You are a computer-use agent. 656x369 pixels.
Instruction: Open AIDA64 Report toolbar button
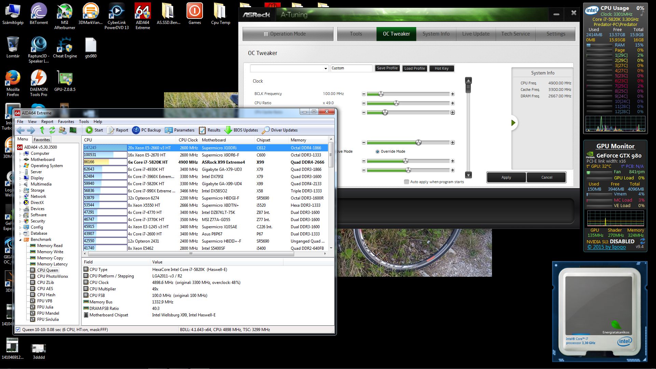tap(118, 130)
